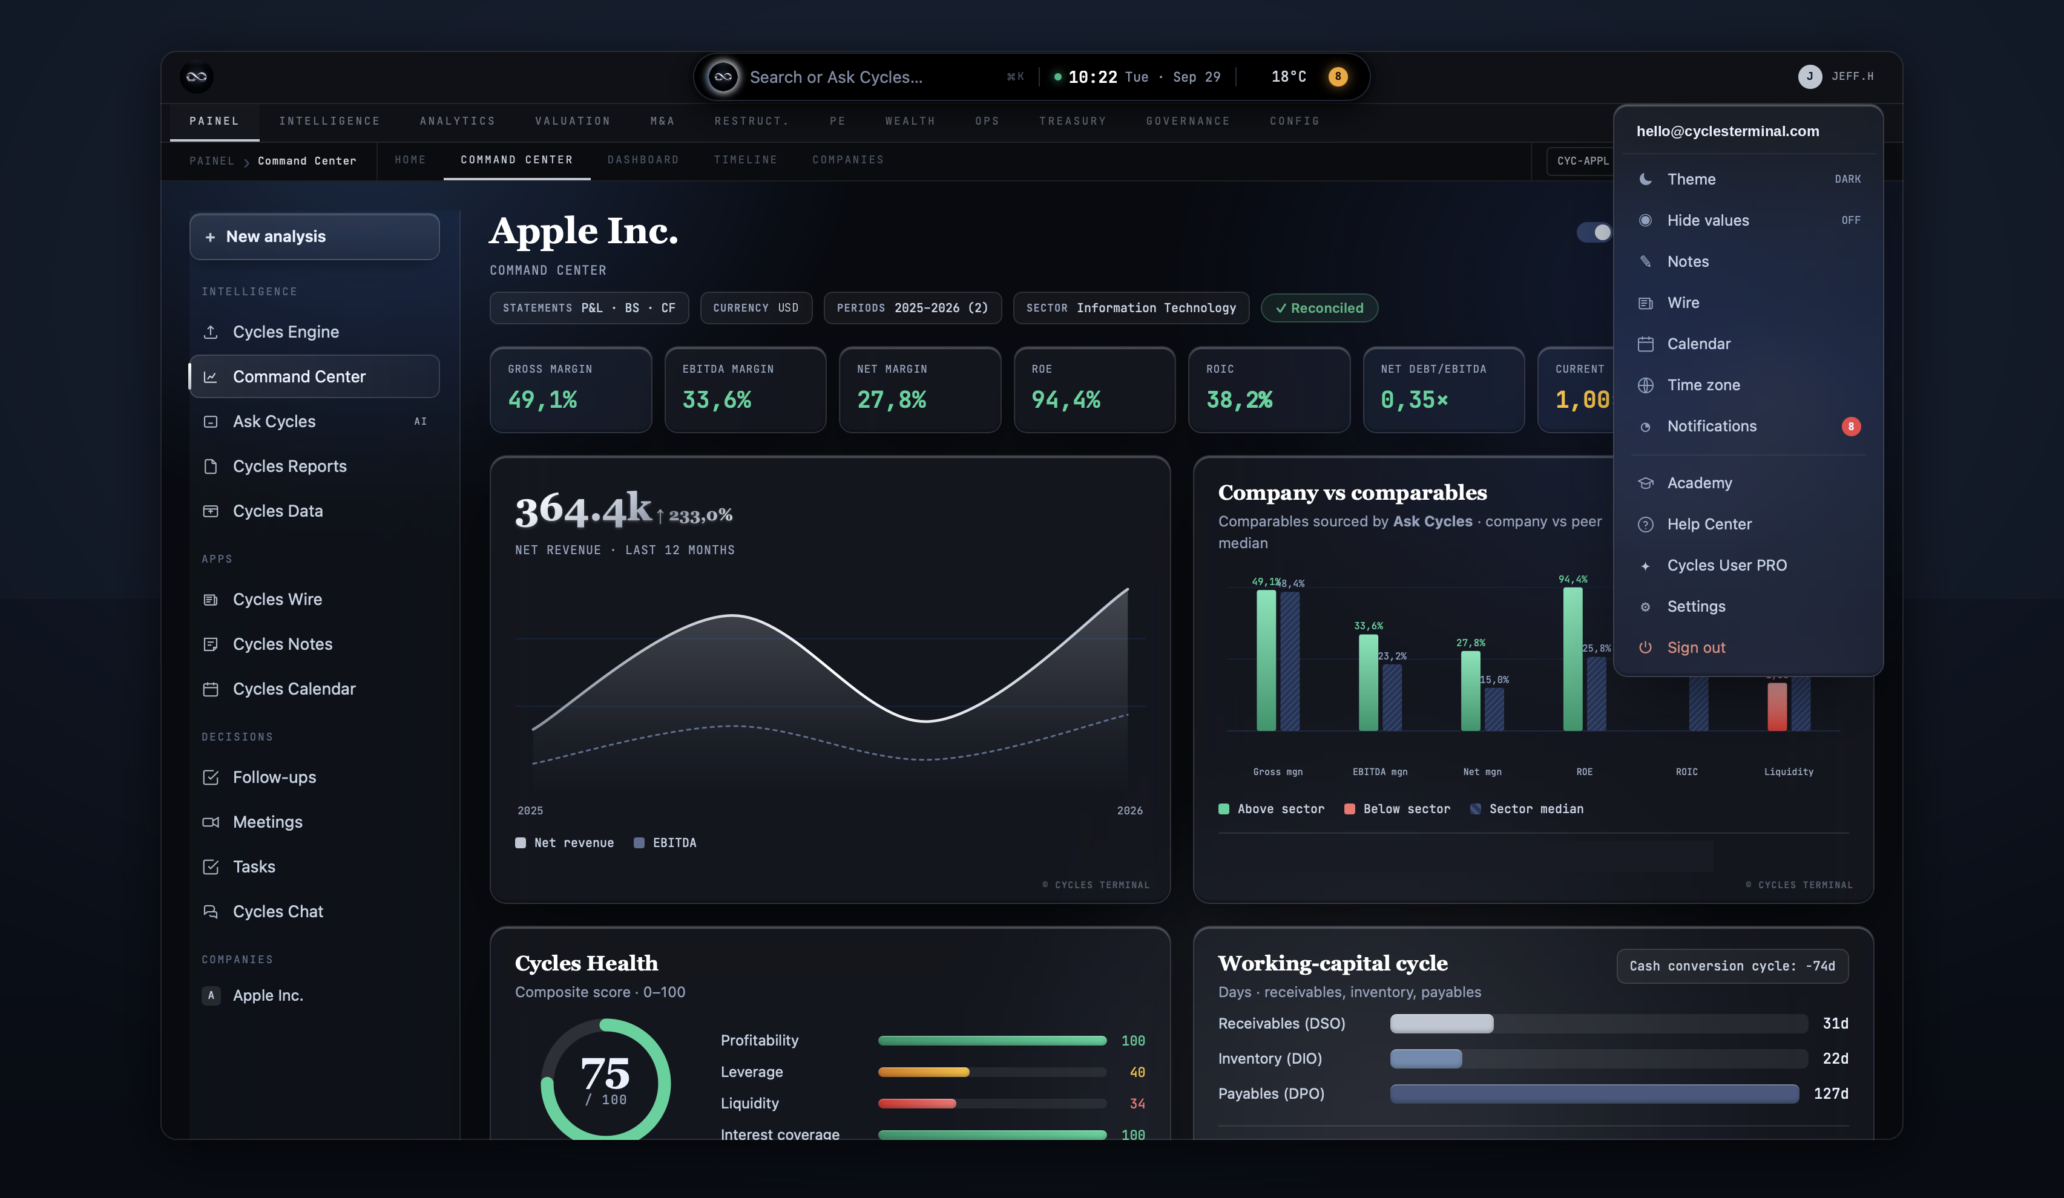This screenshot has height=1198, width=2064.
Task: Click the Cycles Data icon
Action: (211, 511)
